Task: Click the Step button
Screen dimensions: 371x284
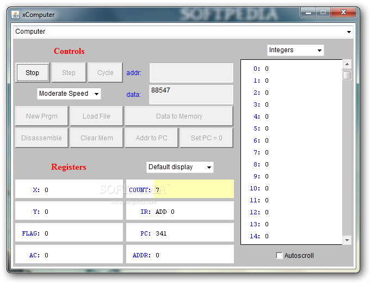Action: click(69, 73)
